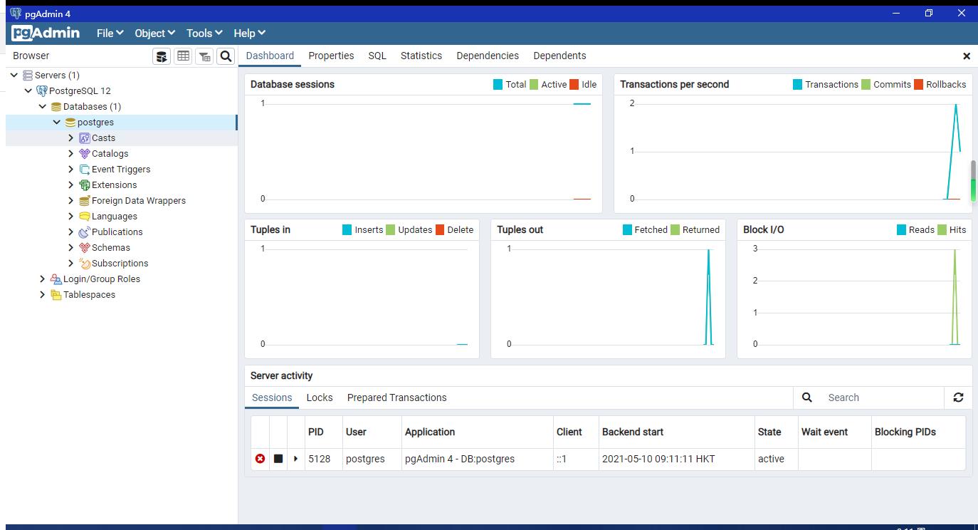Click the Extensions node icon

coord(85,185)
